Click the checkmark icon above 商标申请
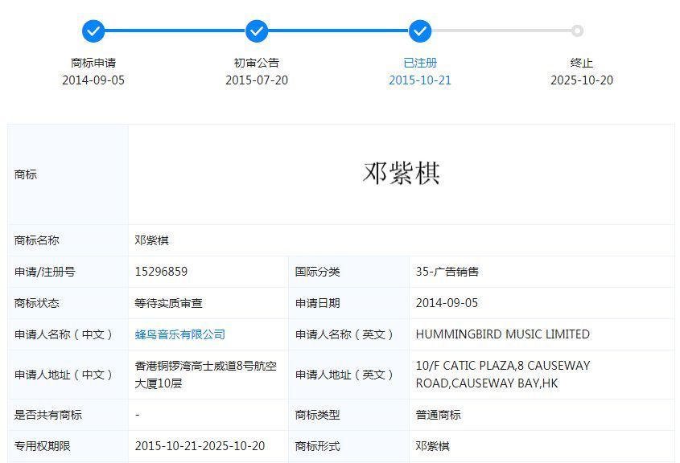 click(x=93, y=31)
